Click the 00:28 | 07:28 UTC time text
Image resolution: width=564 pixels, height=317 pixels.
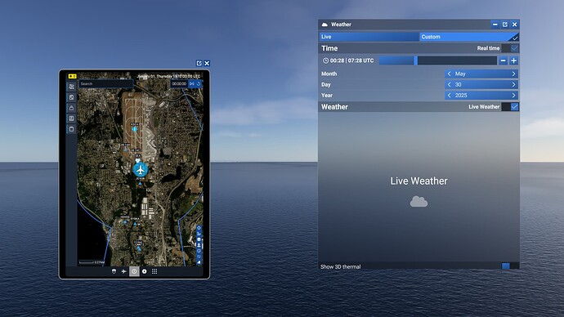(x=351, y=60)
